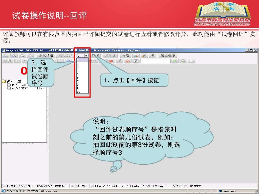
Task: Choose sequence number 4 in dropdown list
Action: click(x=82, y=71)
